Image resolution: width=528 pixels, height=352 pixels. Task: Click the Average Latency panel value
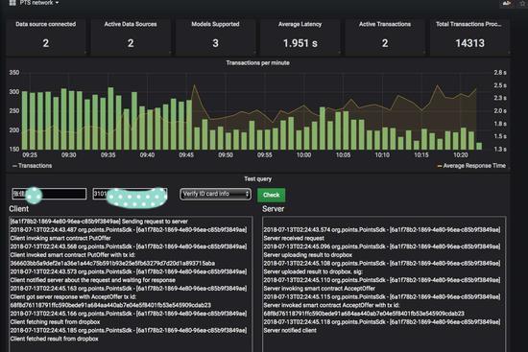[x=300, y=43]
